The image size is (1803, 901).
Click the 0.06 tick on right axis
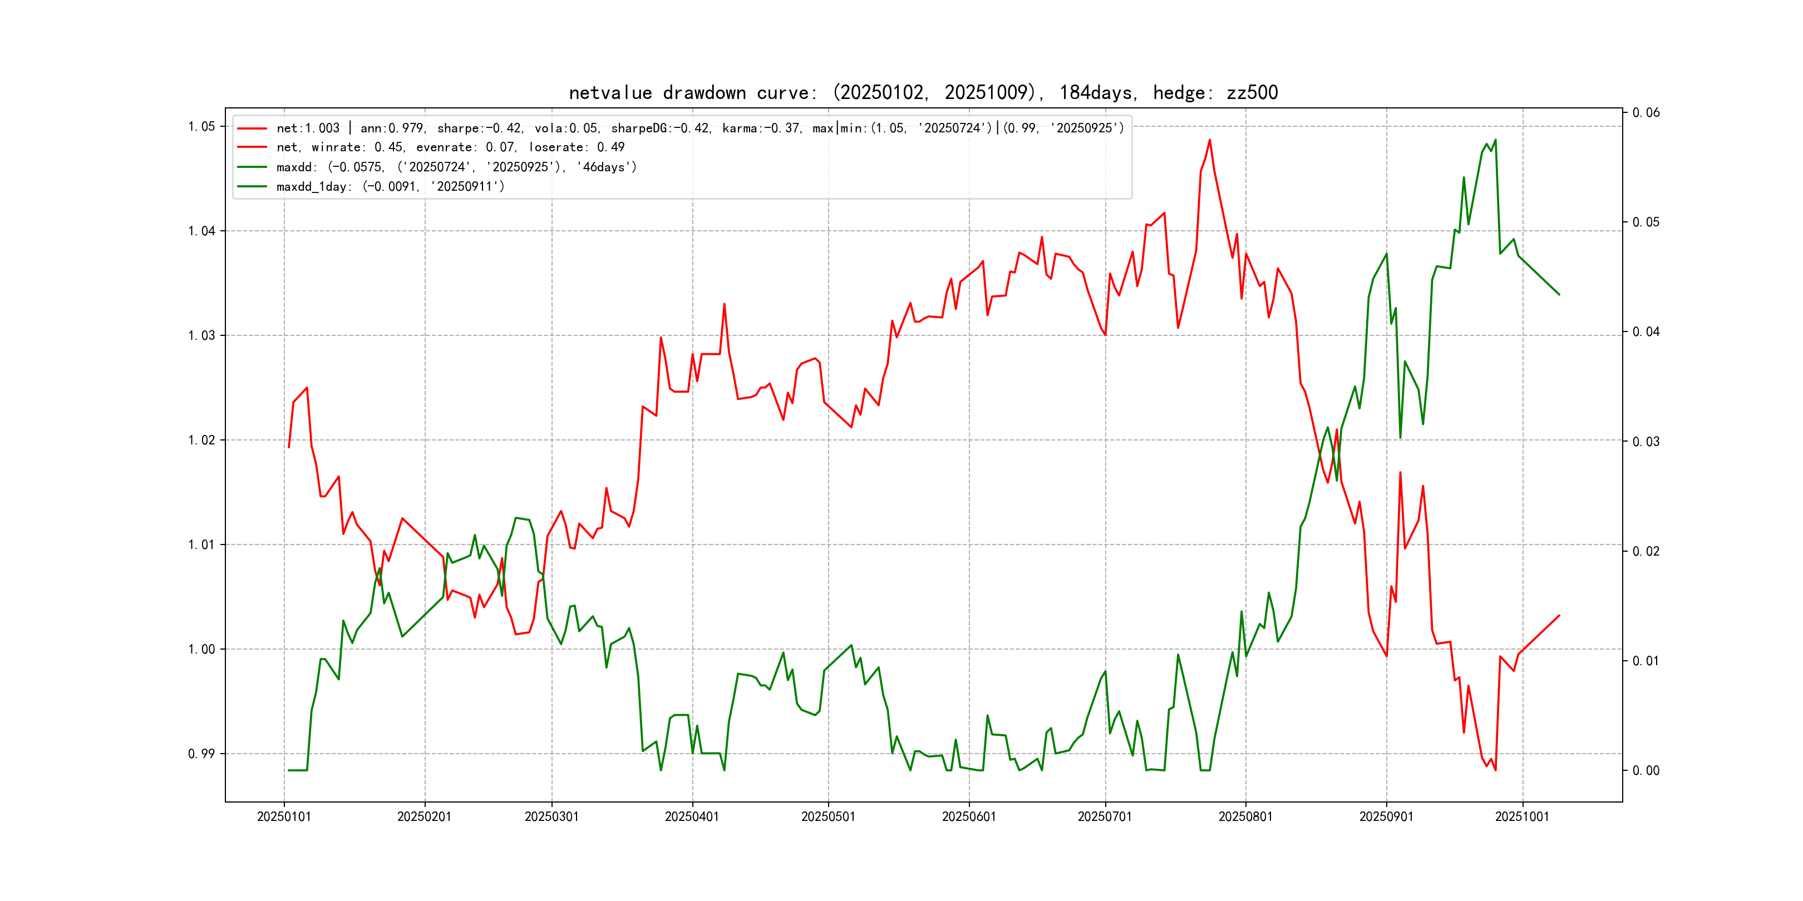[x=1646, y=112]
